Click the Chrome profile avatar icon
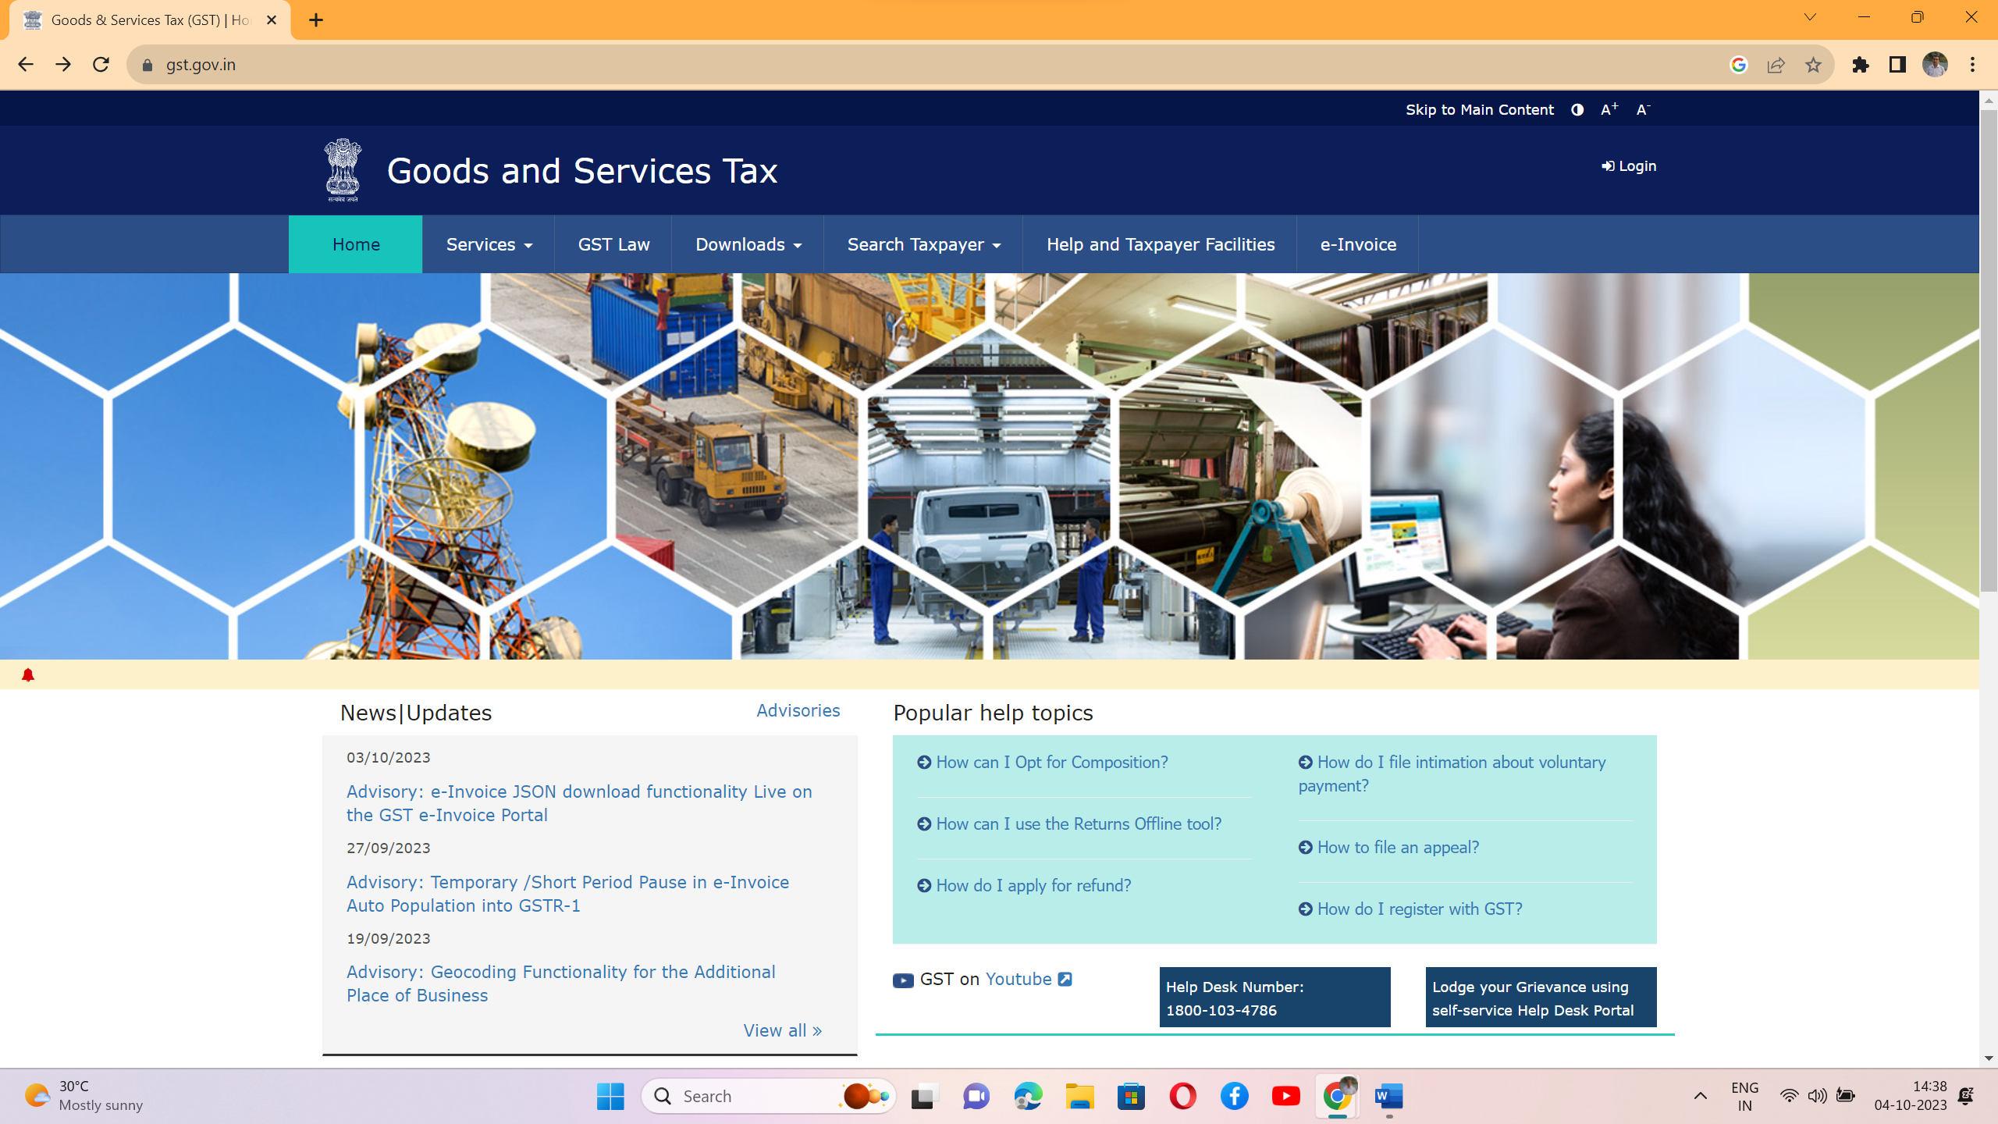This screenshot has height=1124, width=1998. pos(1933,64)
